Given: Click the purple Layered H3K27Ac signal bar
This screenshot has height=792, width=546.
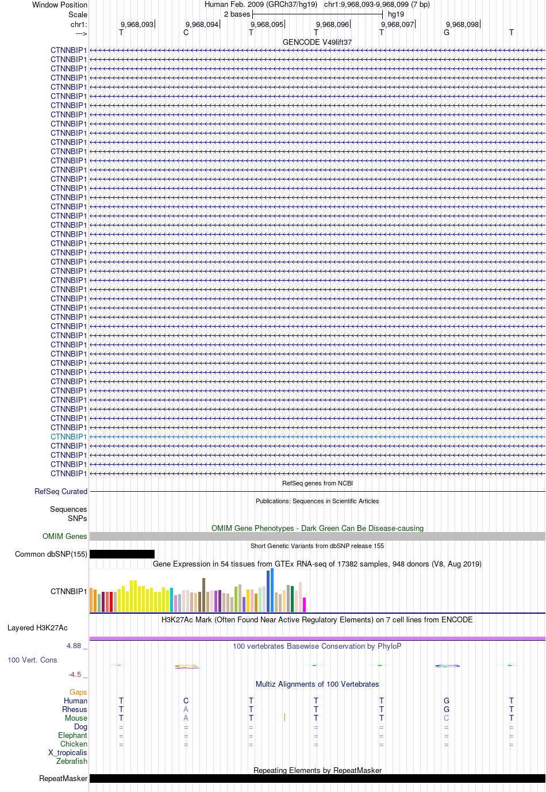Looking at the screenshot, I should pyautogui.click(x=317, y=638).
